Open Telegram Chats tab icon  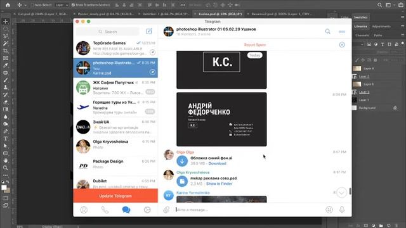pyautogui.click(x=126, y=210)
